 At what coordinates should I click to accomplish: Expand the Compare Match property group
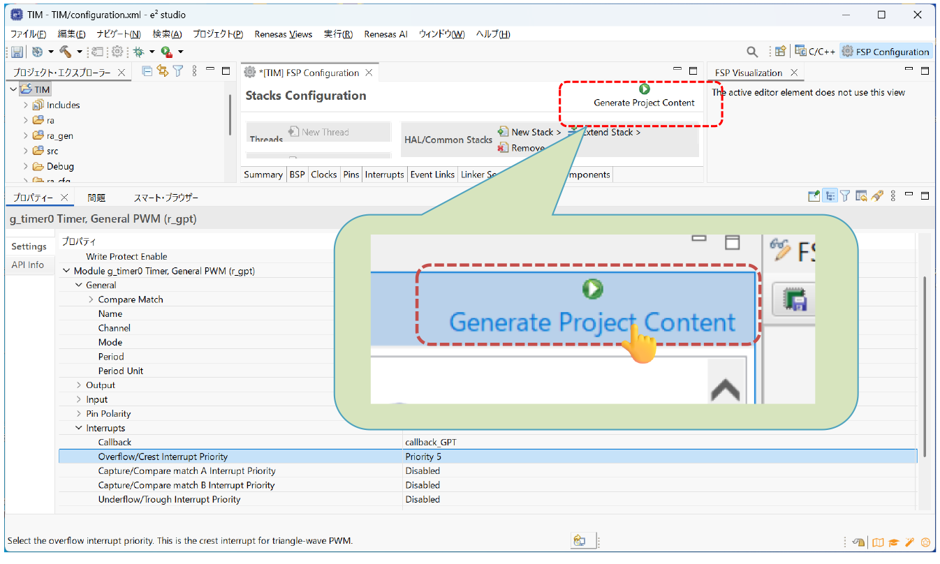pos(91,299)
